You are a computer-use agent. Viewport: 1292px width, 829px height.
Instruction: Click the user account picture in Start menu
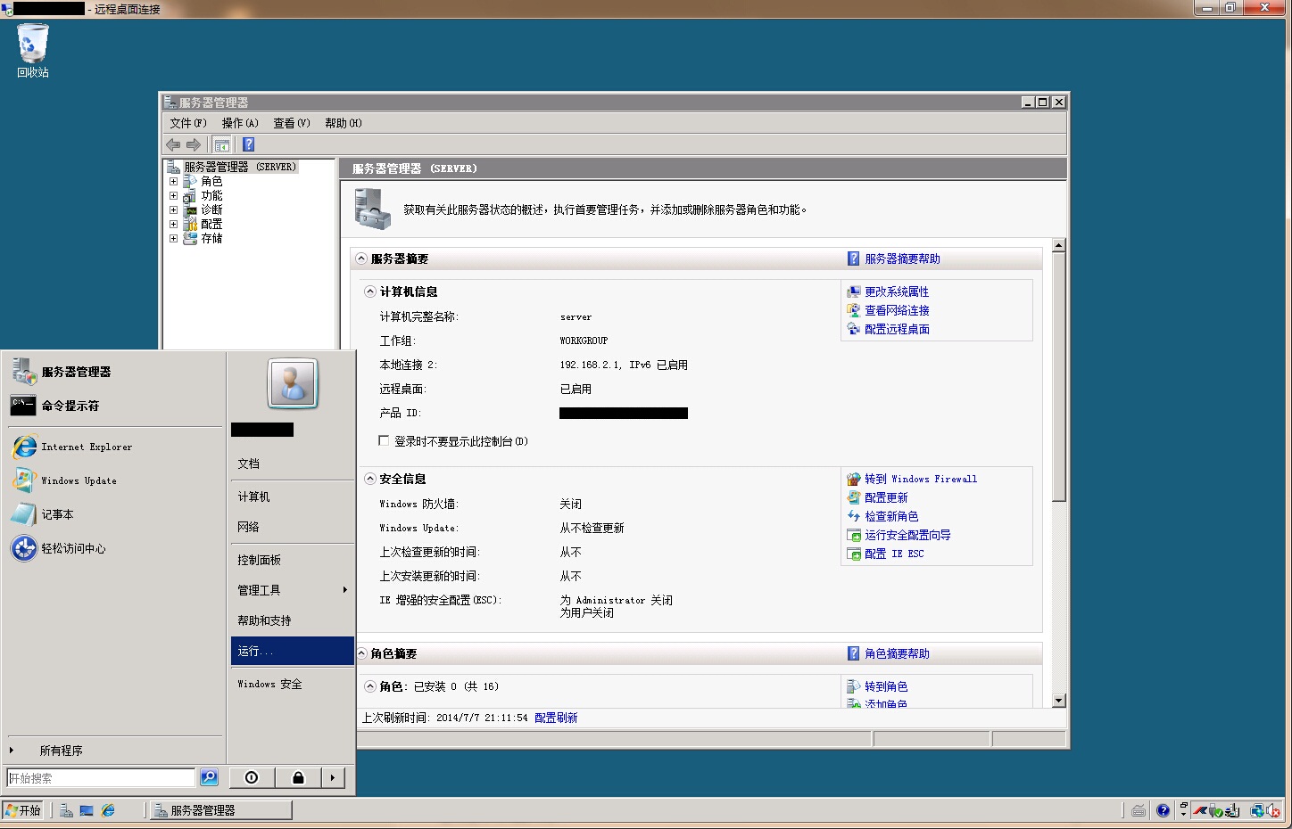coord(294,383)
